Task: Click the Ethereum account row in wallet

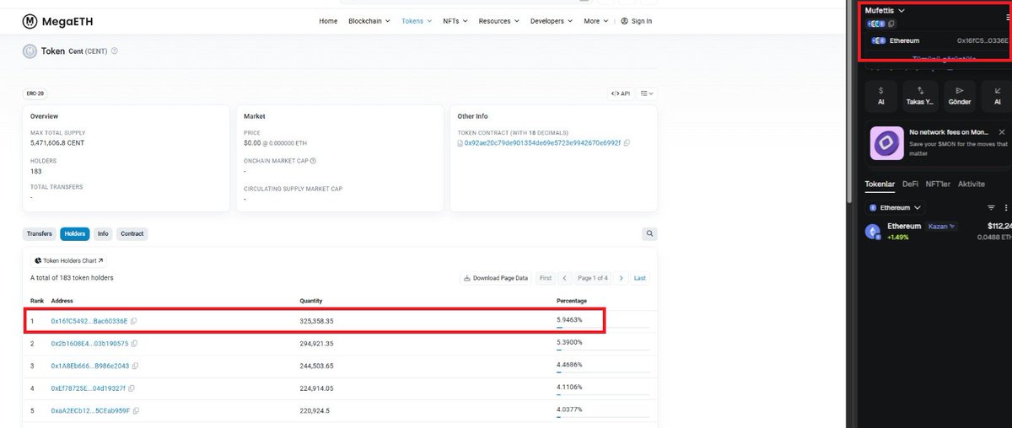Action: 937,40
